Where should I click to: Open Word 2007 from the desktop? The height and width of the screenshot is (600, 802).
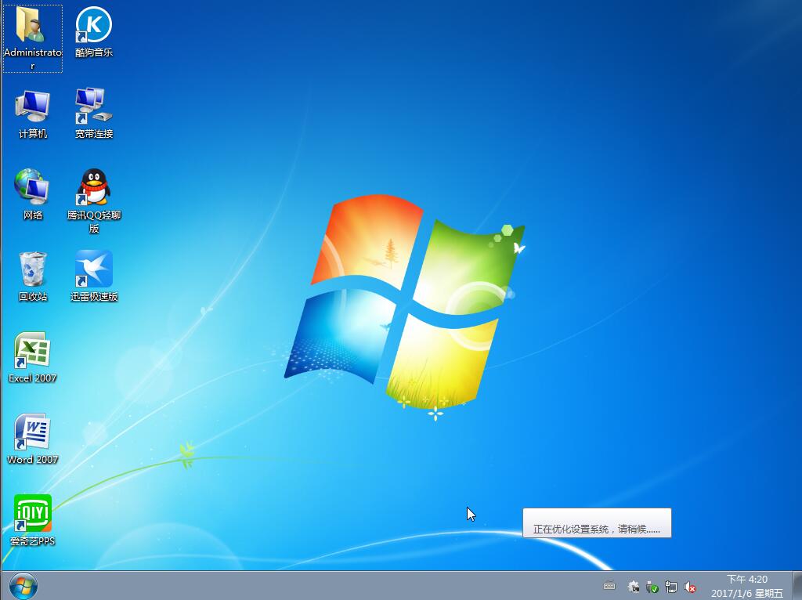point(32,439)
